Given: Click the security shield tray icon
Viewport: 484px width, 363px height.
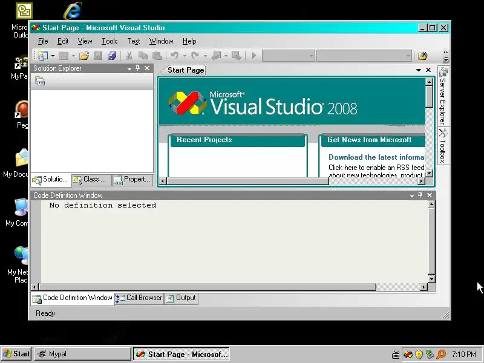Looking at the screenshot, I should pyautogui.click(x=419, y=354).
